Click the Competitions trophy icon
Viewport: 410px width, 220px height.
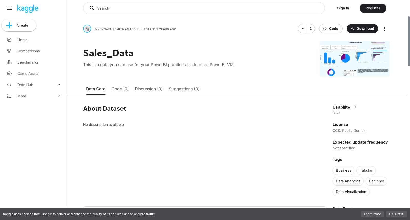click(x=9, y=51)
